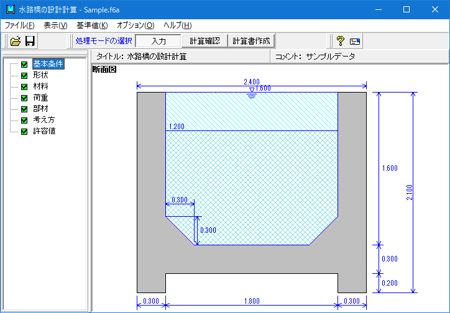Click the 処理モードの選択 label
The height and width of the screenshot is (313, 450).
point(104,41)
